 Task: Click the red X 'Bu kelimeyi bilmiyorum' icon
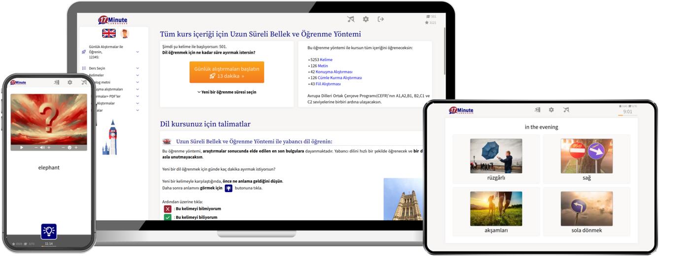click(x=168, y=209)
